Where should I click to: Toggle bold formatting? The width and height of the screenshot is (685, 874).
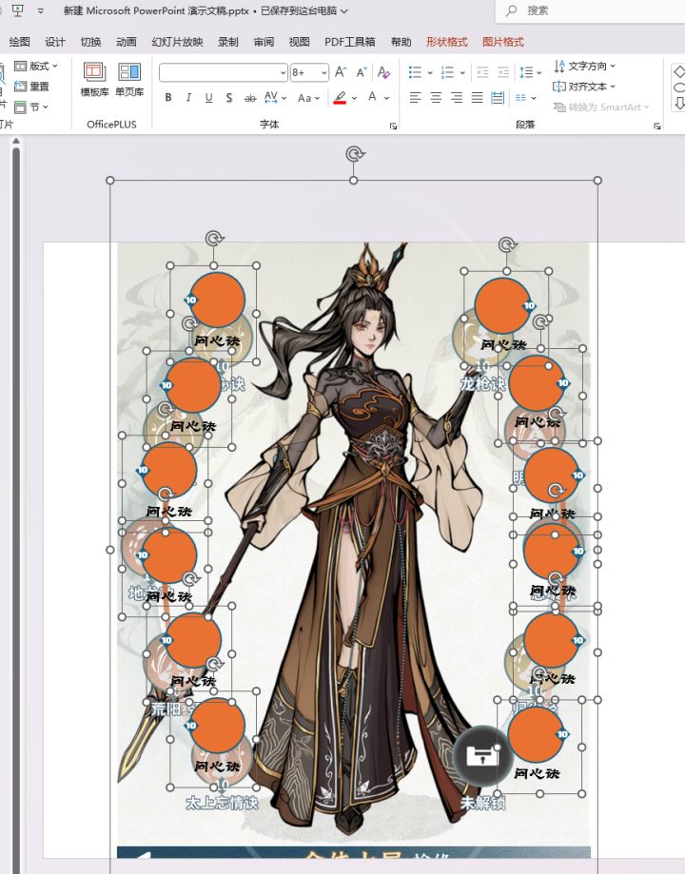tap(168, 97)
